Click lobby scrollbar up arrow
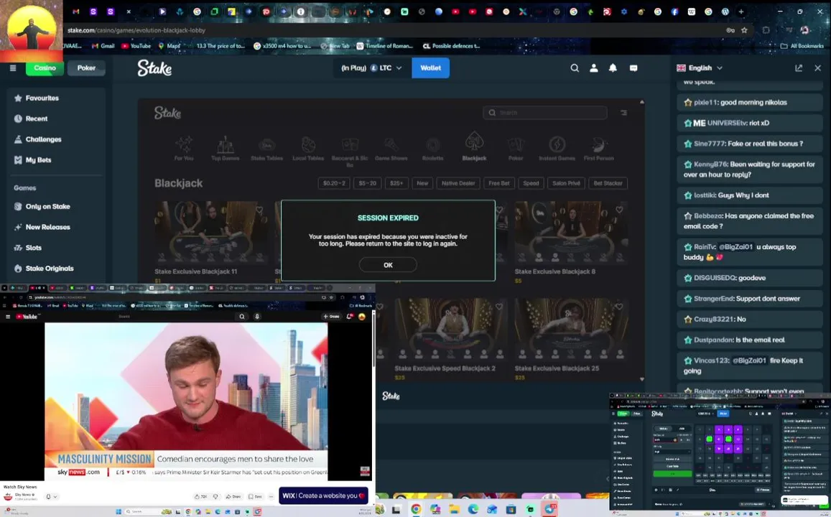This screenshot has width=831, height=517. point(642,102)
